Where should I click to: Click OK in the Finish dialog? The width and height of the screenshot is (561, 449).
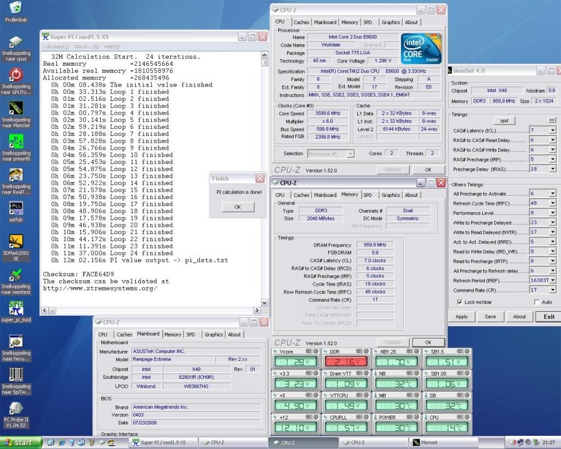coord(238,207)
